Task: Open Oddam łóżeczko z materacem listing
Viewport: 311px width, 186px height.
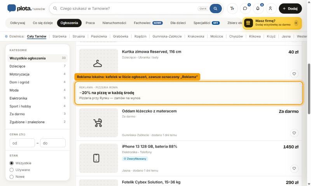Action: click(x=149, y=111)
